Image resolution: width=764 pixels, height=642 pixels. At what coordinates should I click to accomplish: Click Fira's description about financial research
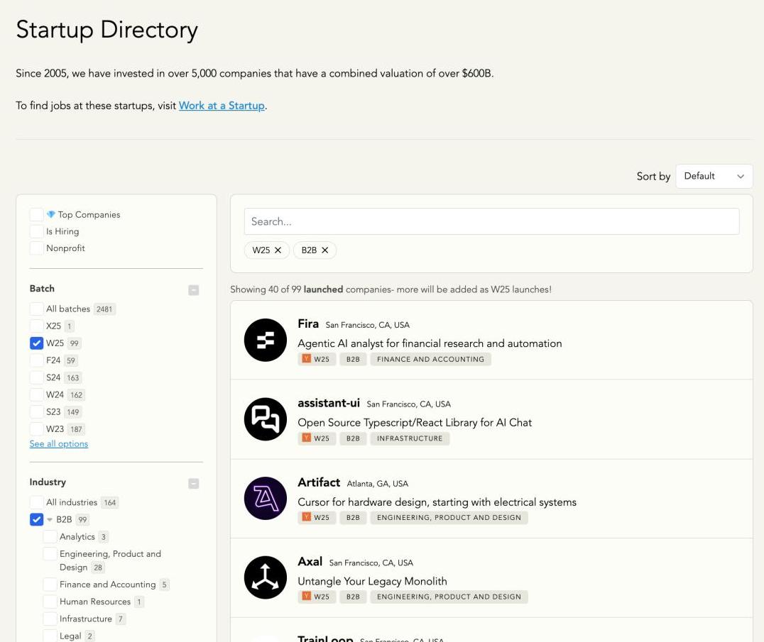pos(430,343)
